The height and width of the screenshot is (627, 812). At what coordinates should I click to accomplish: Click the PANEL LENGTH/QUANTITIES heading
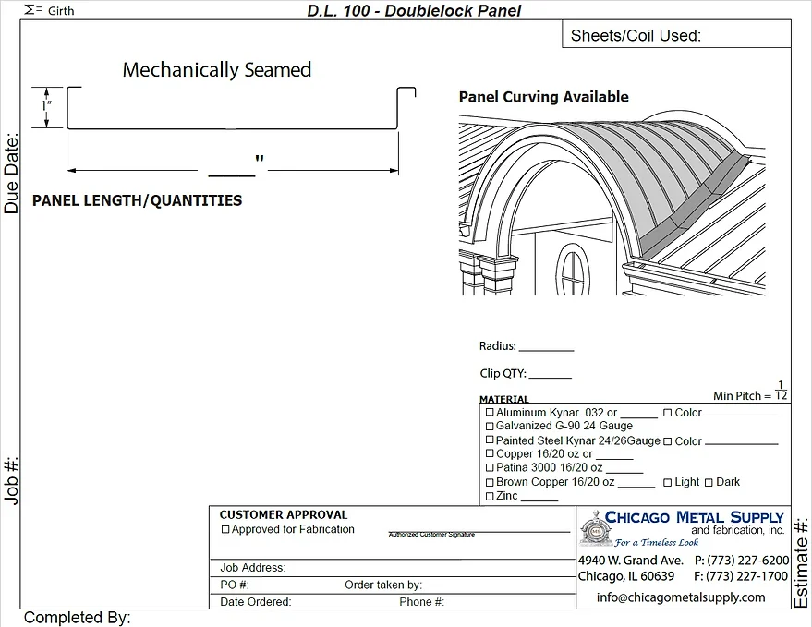click(x=138, y=200)
